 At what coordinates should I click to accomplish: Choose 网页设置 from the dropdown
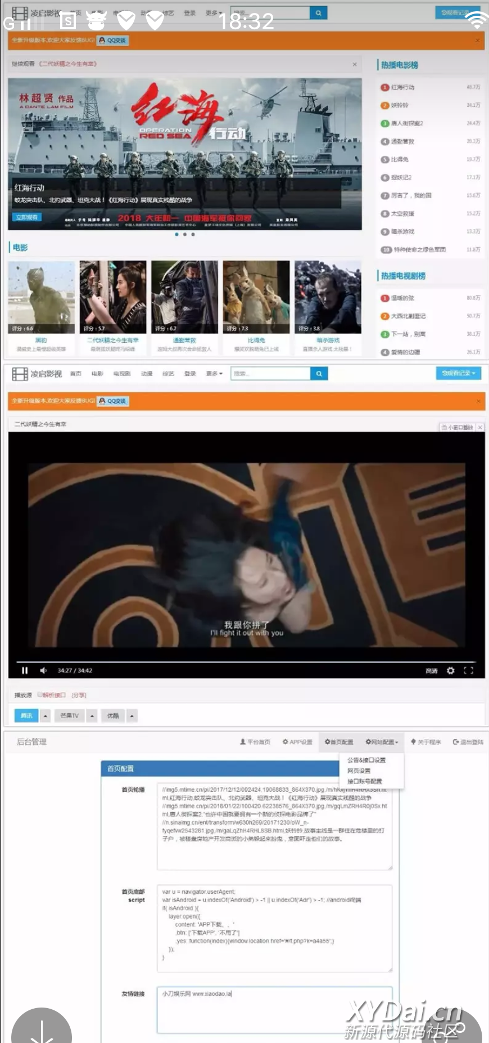(359, 771)
